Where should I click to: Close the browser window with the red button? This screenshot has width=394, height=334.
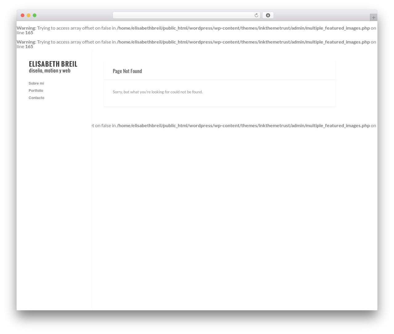tap(22, 15)
